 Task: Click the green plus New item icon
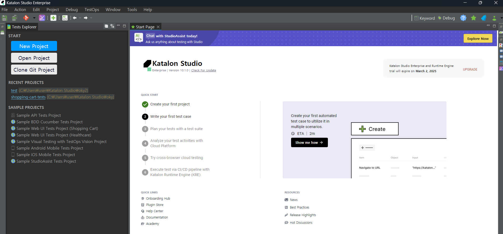53,18
